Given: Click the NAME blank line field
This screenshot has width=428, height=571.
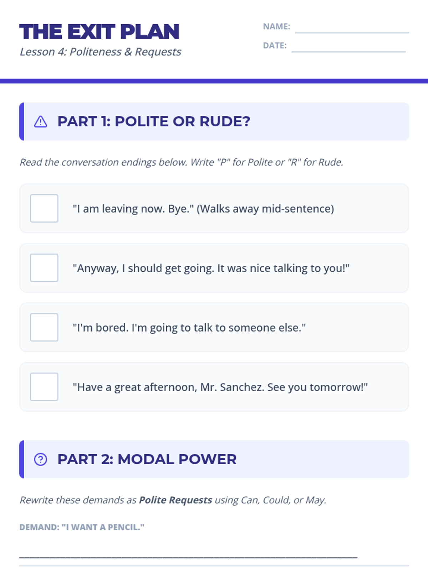Looking at the screenshot, I should tap(352, 28).
